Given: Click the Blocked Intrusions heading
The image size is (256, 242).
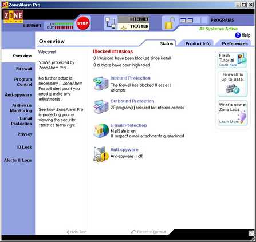Looking at the screenshot, I should coord(113,51).
